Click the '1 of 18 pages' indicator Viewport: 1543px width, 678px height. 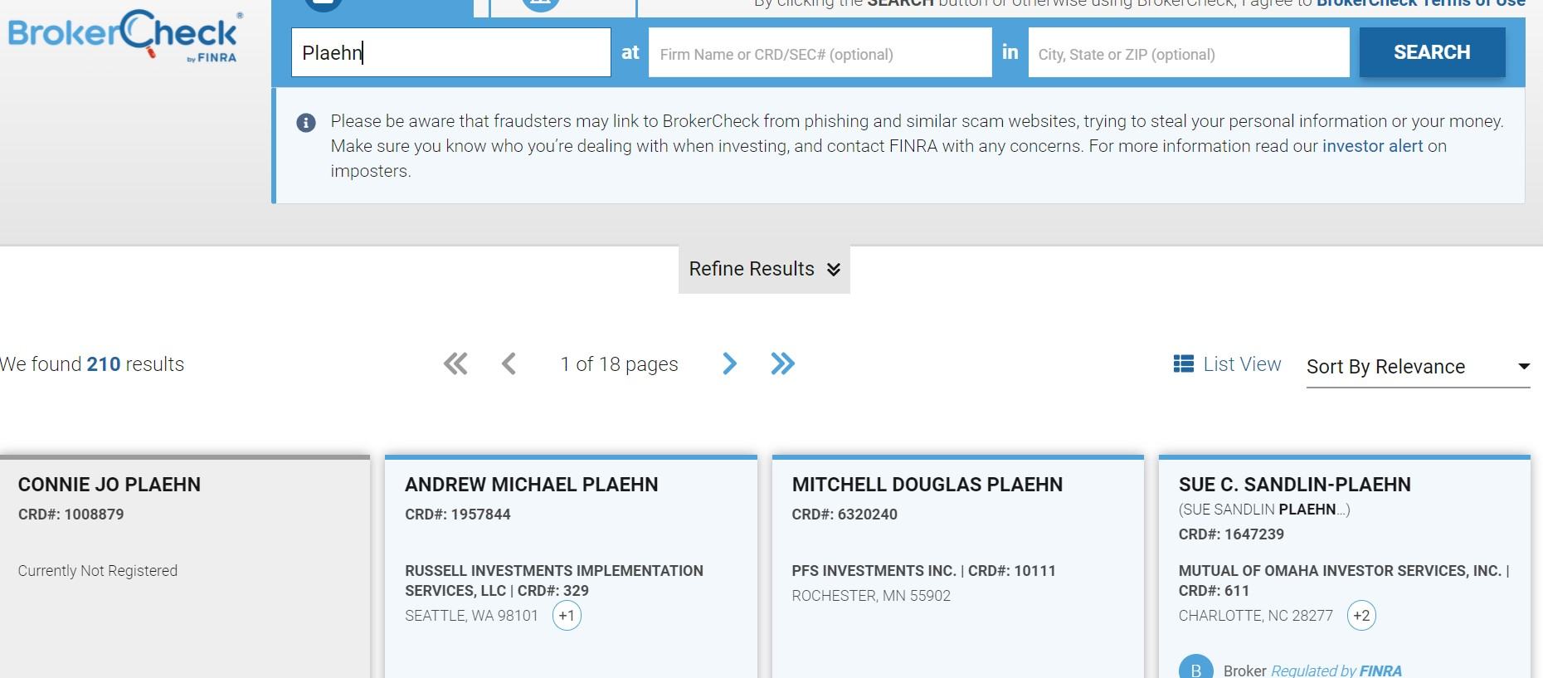click(619, 364)
